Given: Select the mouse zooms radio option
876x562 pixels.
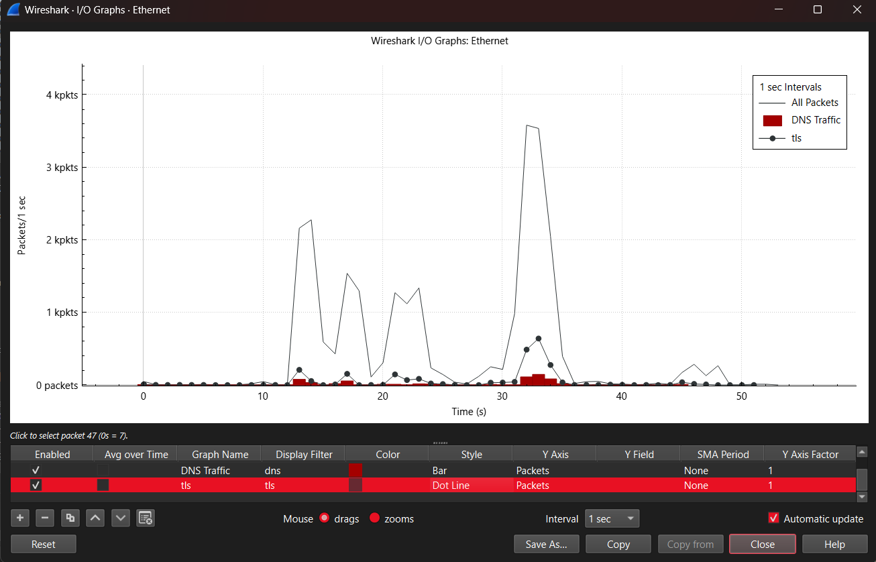Looking at the screenshot, I should click(x=375, y=518).
